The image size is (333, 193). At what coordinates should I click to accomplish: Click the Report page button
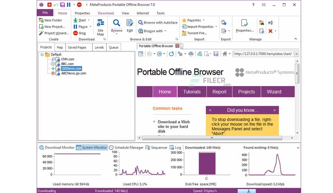[x=219, y=92]
